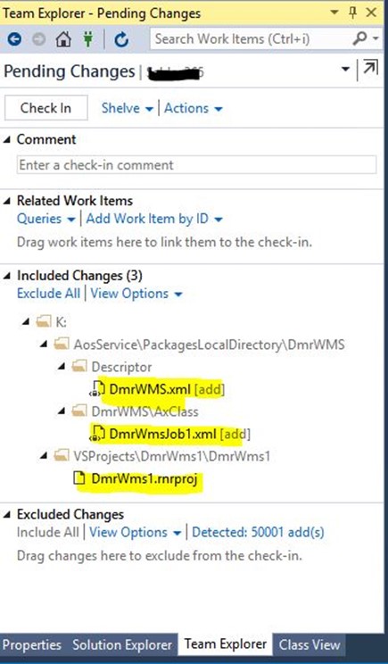Open the Shelve dropdown
The image size is (388, 664).
pos(127,108)
